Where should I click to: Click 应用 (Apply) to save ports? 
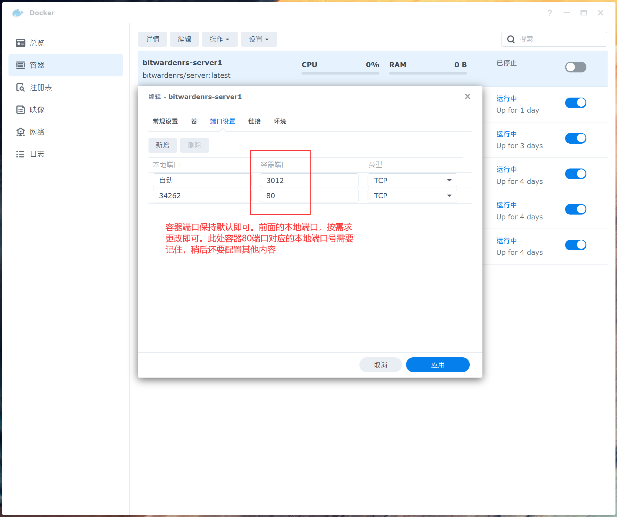pos(438,365)
